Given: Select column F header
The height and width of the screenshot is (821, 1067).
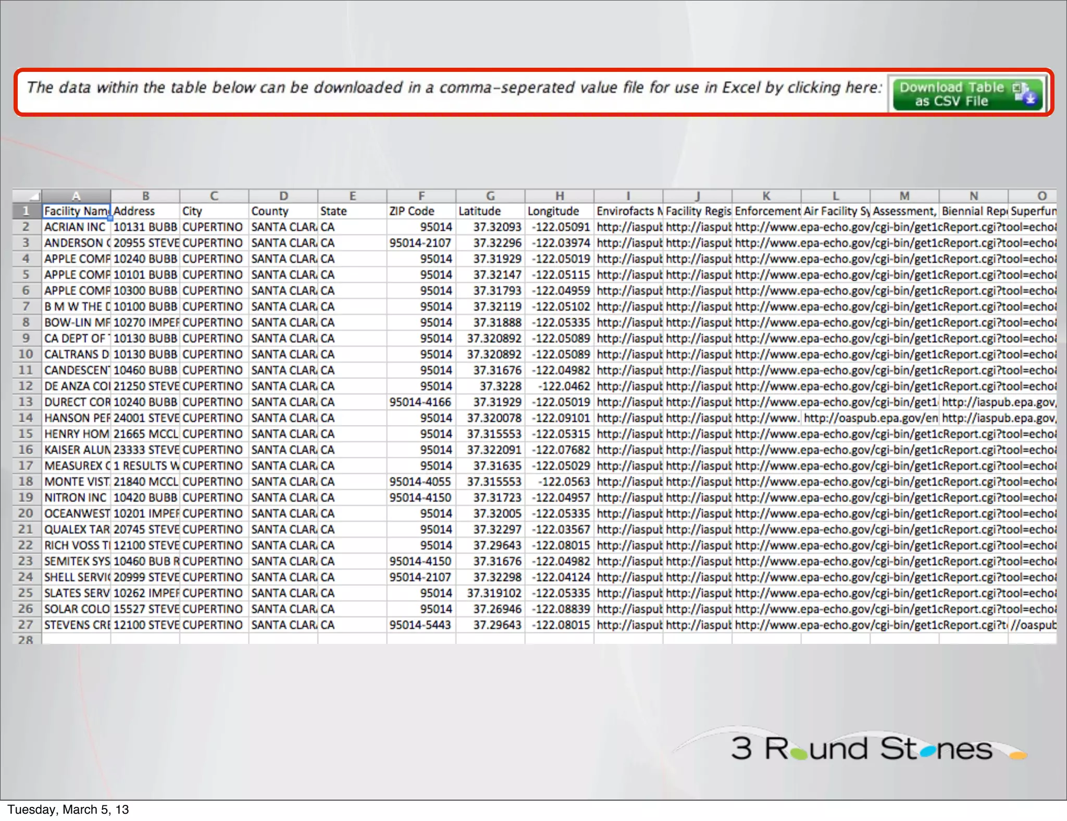Looking at the screenshot, I should [x=421, y=196].
